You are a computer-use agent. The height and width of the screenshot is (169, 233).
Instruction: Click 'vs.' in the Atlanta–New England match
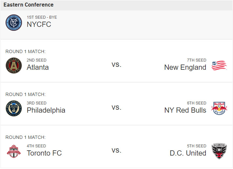coord(116,65)
